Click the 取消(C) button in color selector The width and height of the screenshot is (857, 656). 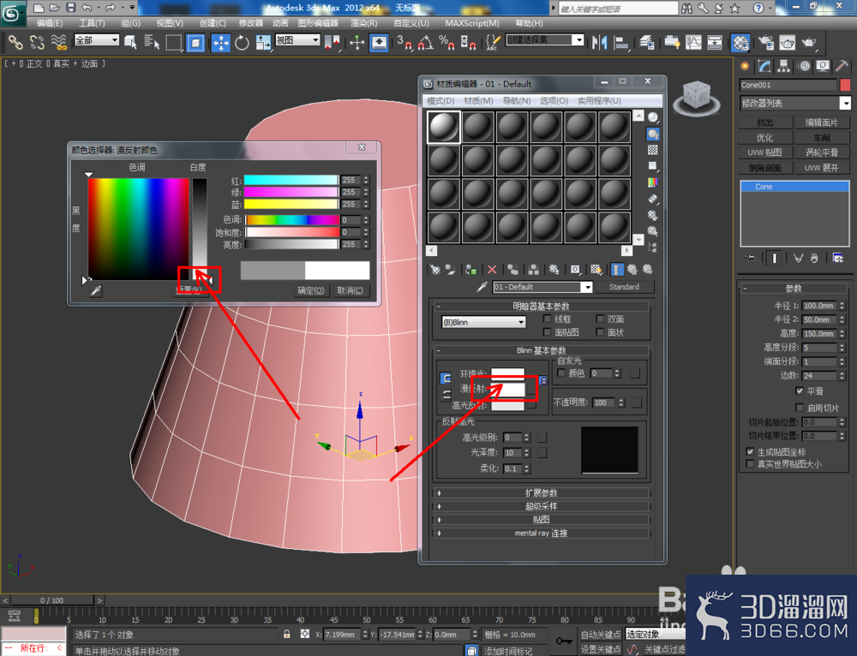pos(350,290)
